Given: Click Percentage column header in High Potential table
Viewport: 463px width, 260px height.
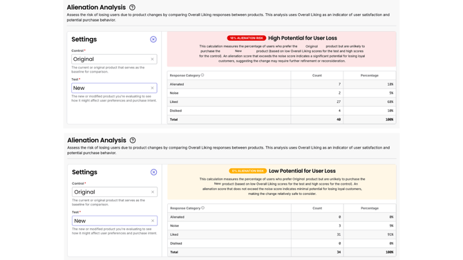Looking at the screenshot, I should pyautogui.click(x=370, y=75).
